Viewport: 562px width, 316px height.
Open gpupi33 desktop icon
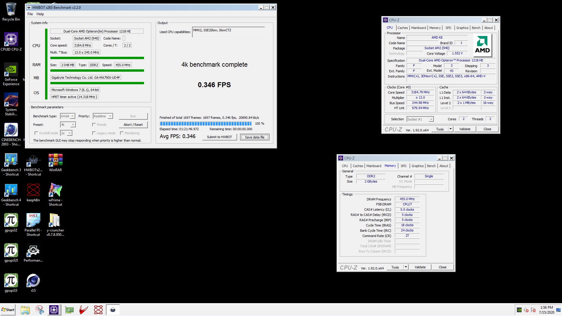click(11, 283)
